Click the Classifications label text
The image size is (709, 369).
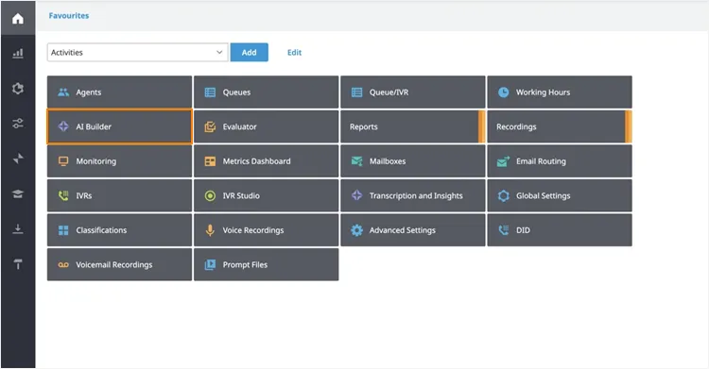point(101,230)
